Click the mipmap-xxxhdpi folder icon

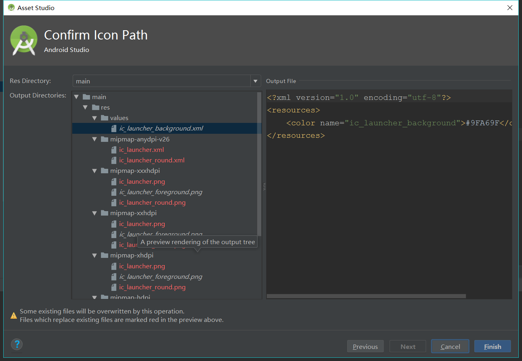[105, 170]
